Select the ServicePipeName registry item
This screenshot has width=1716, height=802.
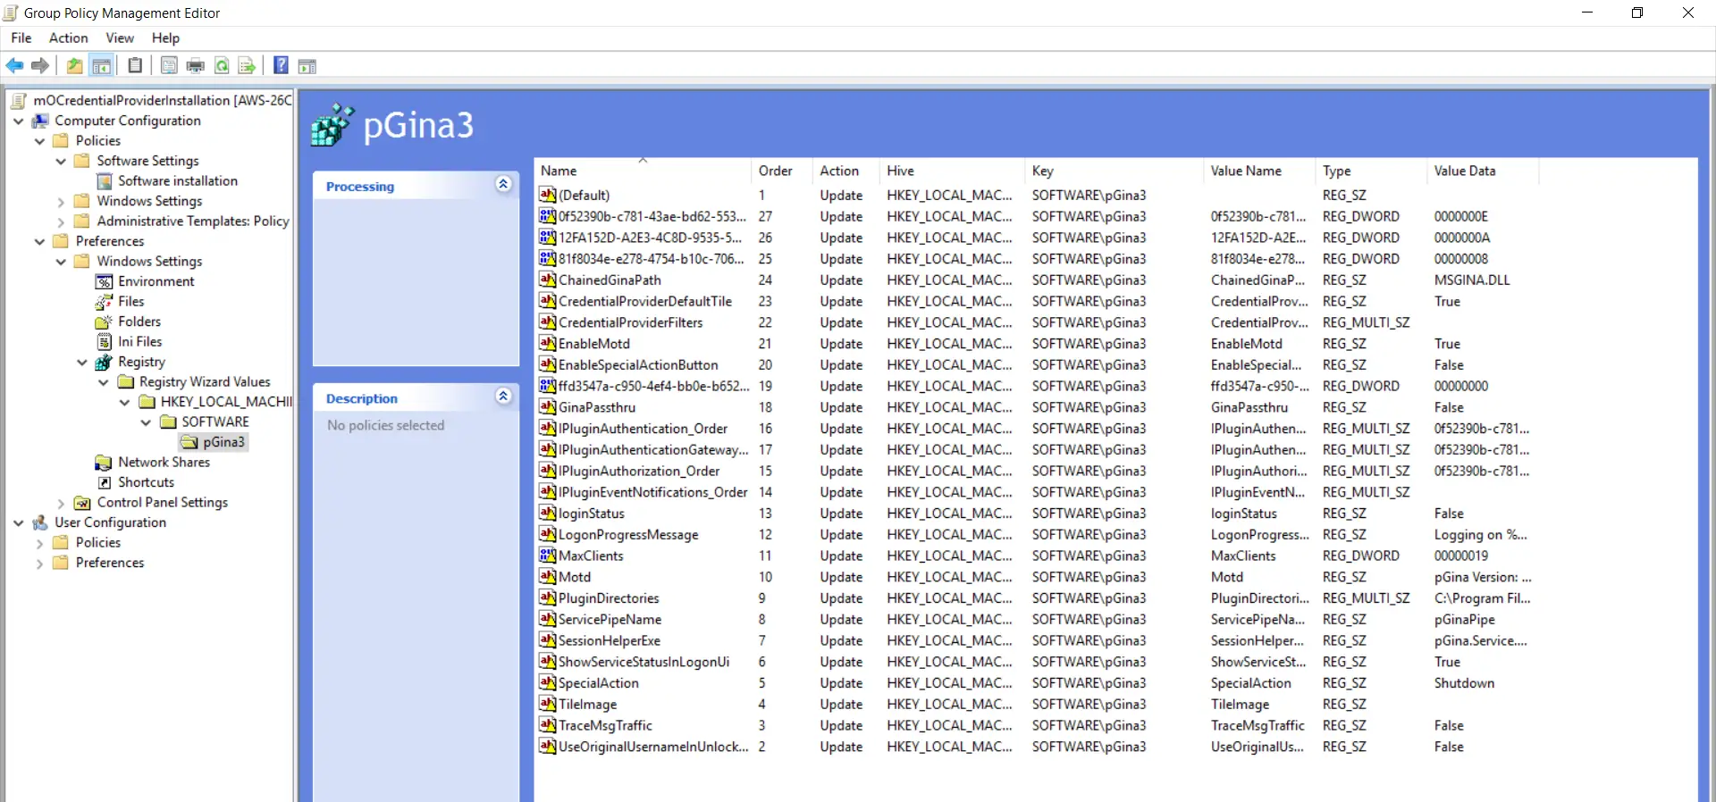tap(610, 620)
